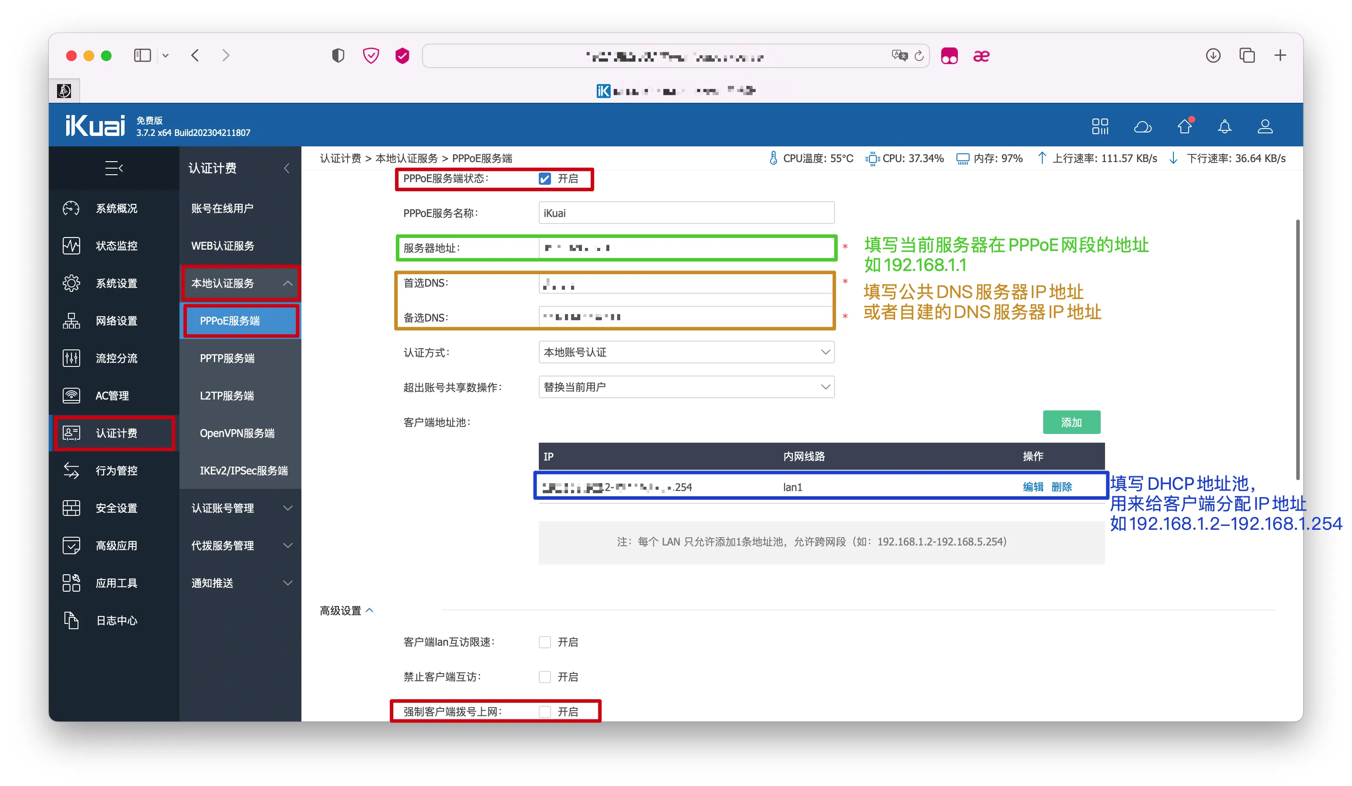Viewport: 1352px width, 786px height.
Task: Click the 安全设置 firewall icon
Action: (x=71, y=508)
